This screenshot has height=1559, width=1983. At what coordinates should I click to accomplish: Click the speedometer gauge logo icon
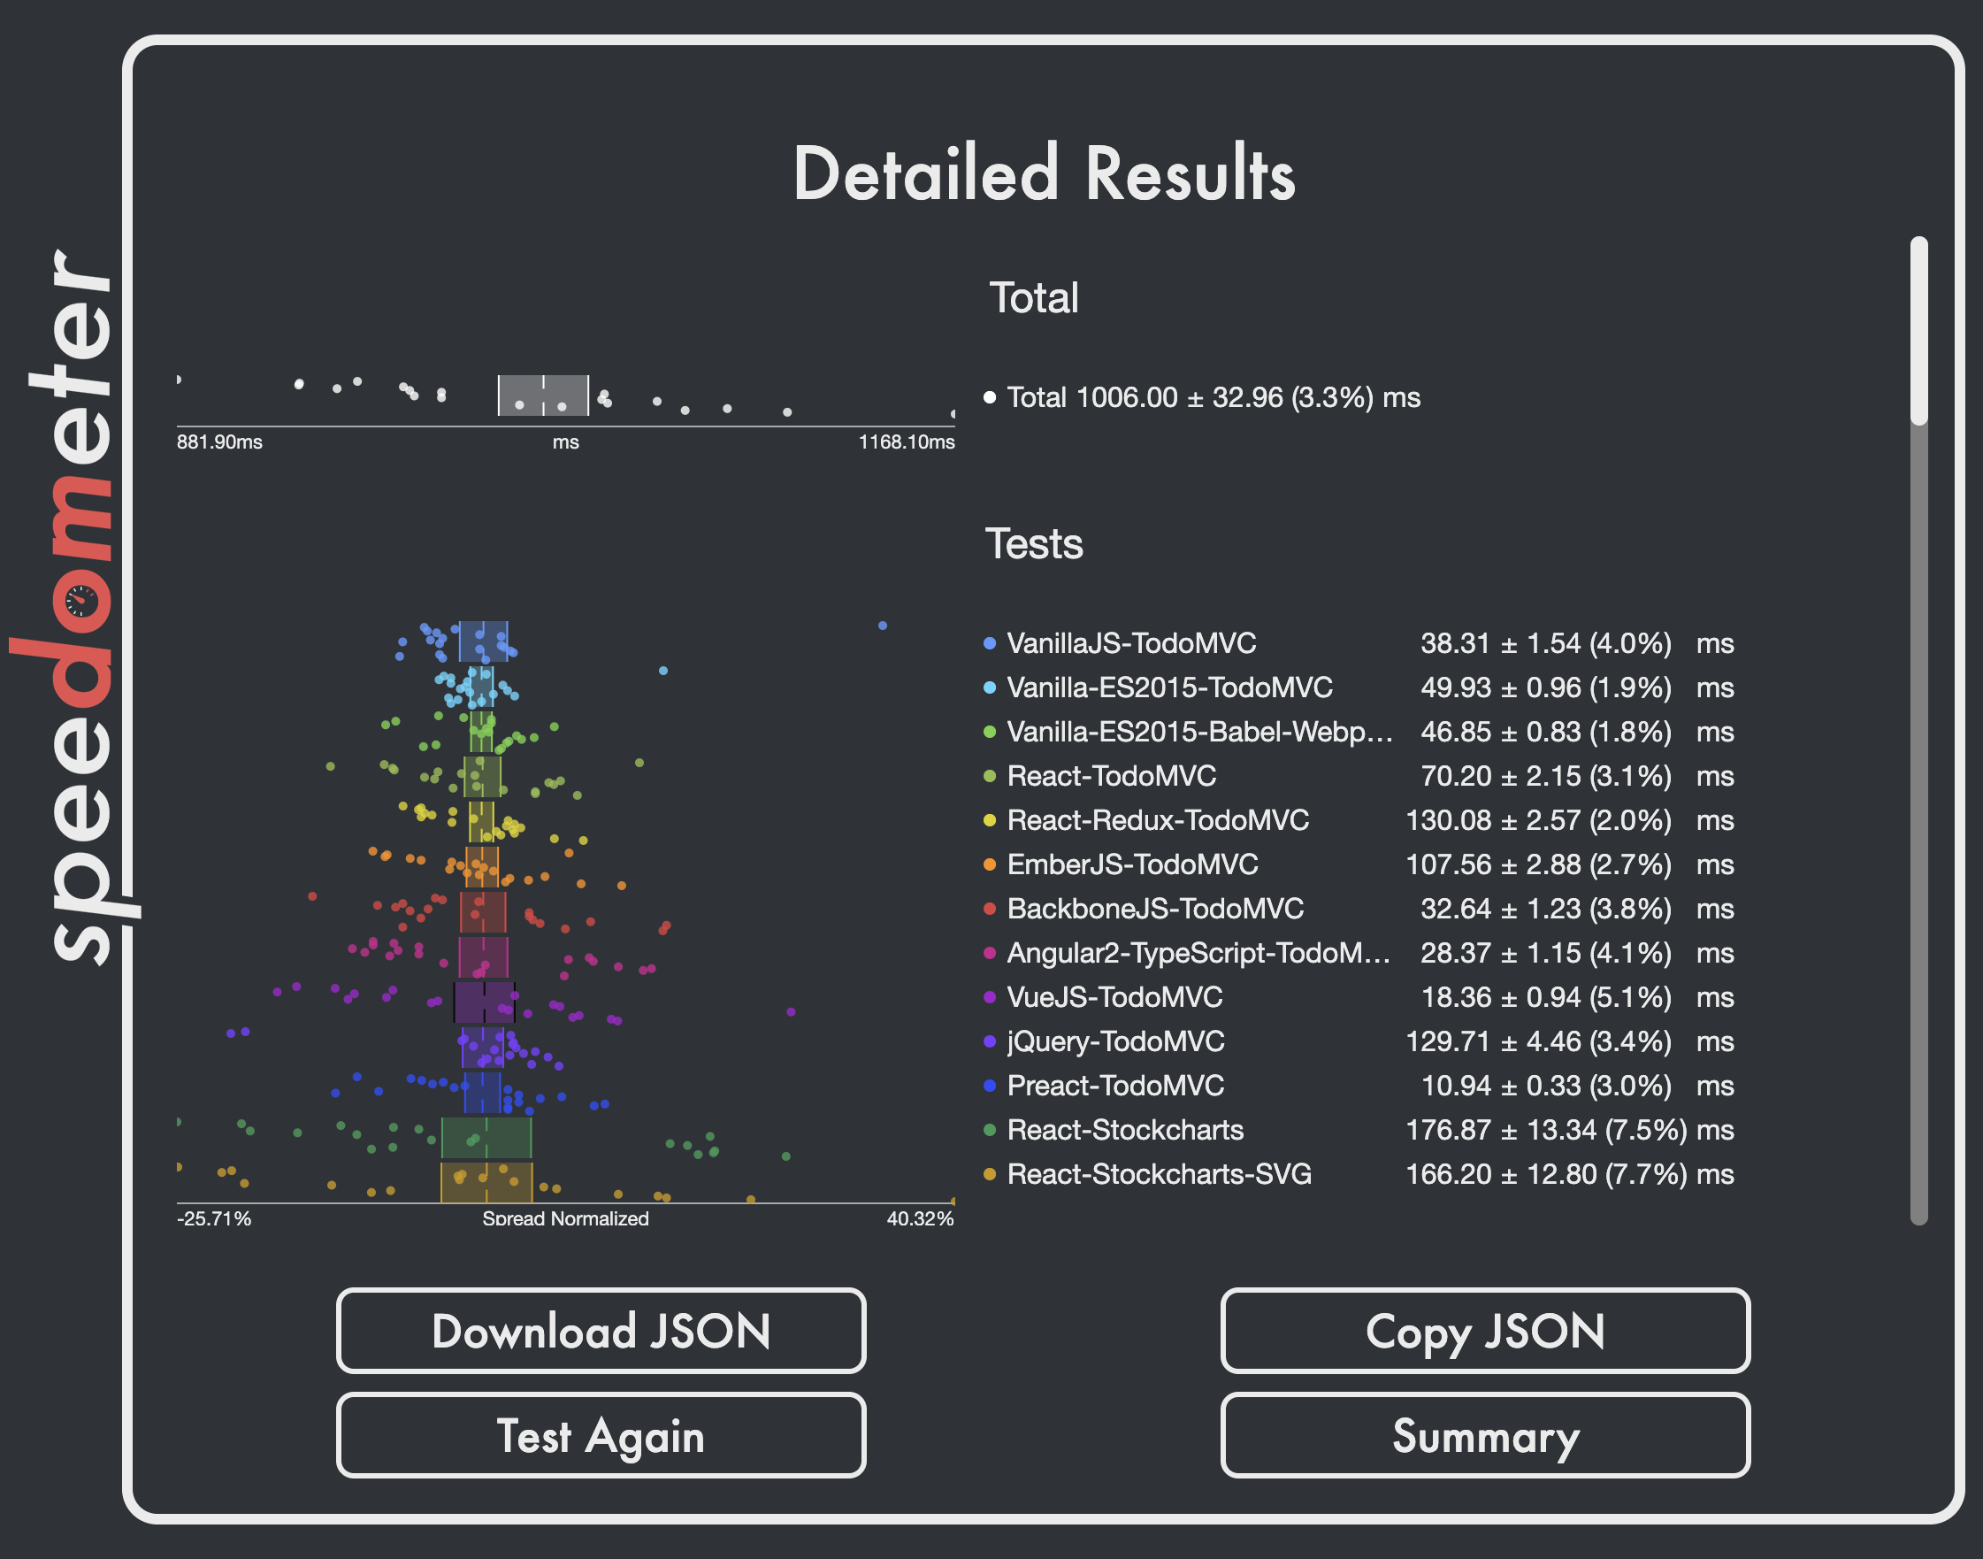pyautogui.click(x=82, y=600)
